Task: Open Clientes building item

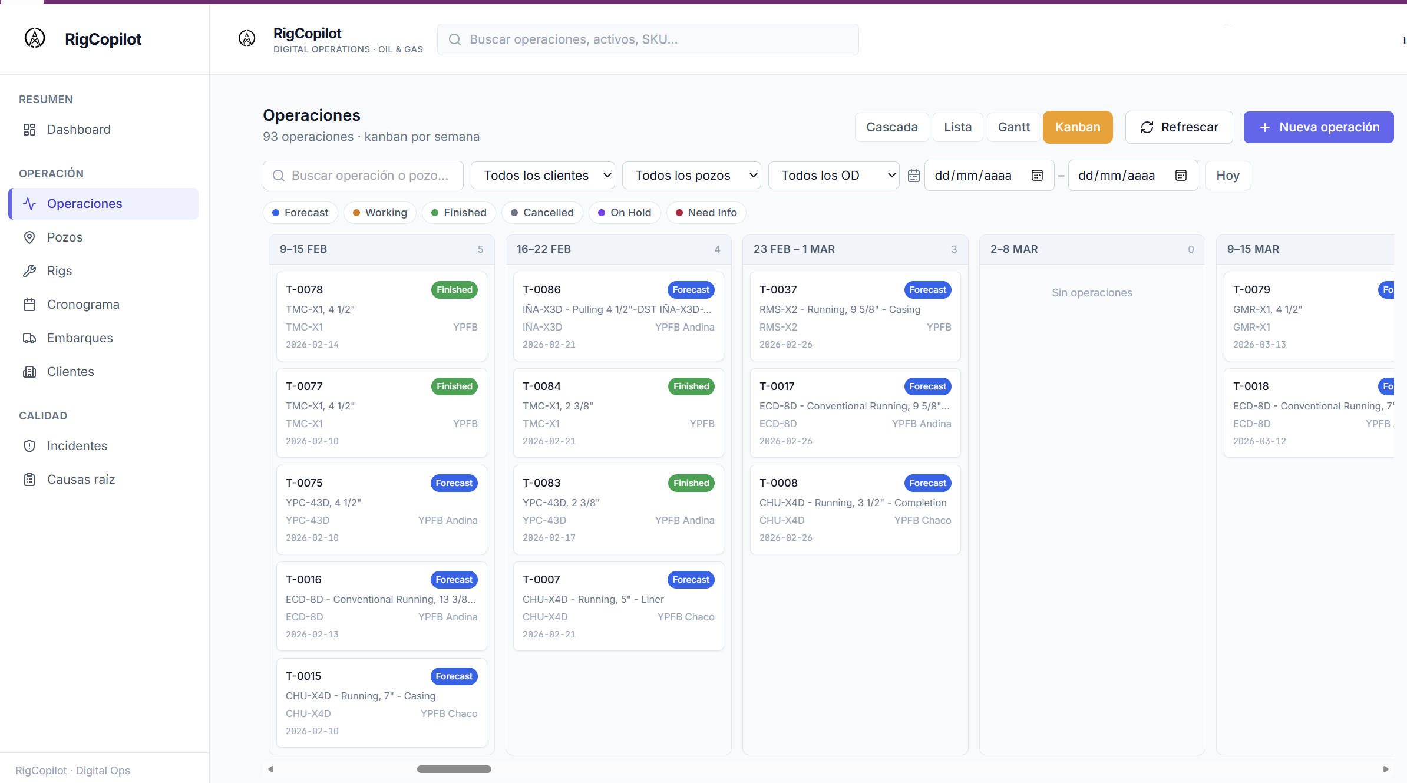Action: [104, 372]
